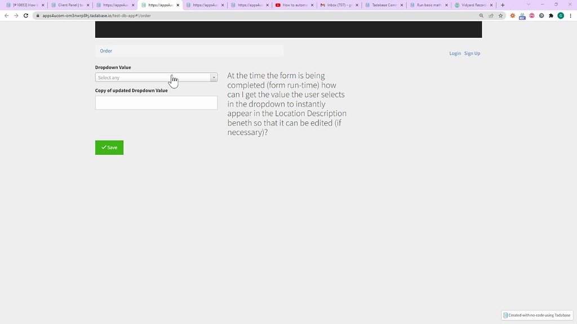Click the Login link

(x=455, y=53)
